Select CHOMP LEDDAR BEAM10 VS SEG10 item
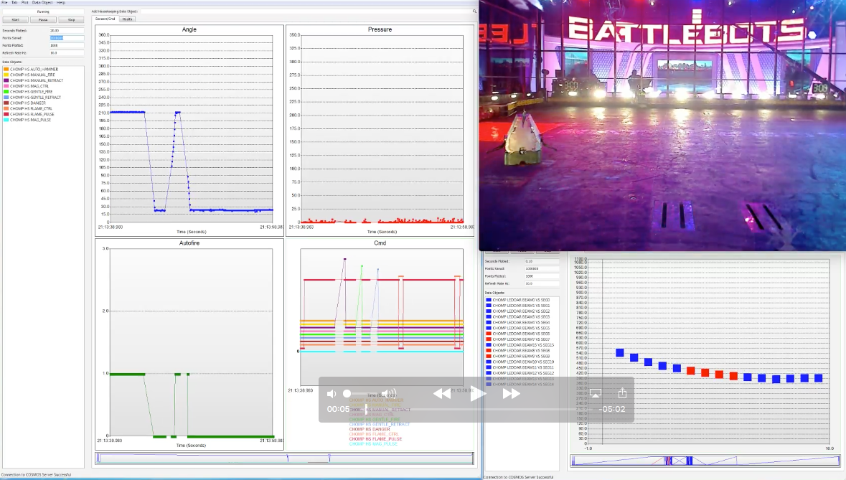Image resolution: width=846 pixels, height=480 pixels. (x=520, y=362)
